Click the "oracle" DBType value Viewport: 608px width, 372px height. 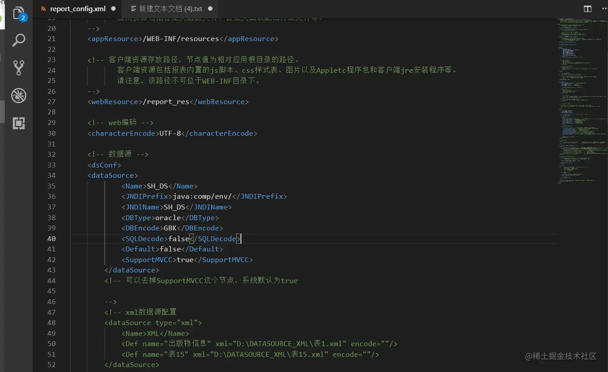(168, 218)
